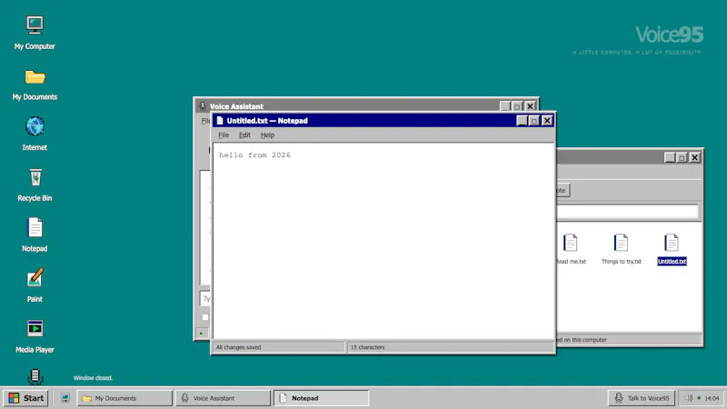Screen dimensions: 727x409
Task: Click the "15 characters" status bar entry
Action: coord(367,347)
